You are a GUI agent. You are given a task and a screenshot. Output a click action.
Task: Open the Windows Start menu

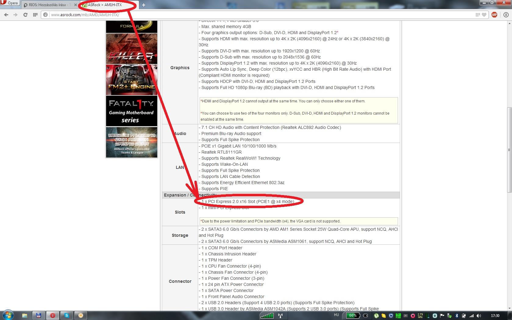(x=8, y=315)
